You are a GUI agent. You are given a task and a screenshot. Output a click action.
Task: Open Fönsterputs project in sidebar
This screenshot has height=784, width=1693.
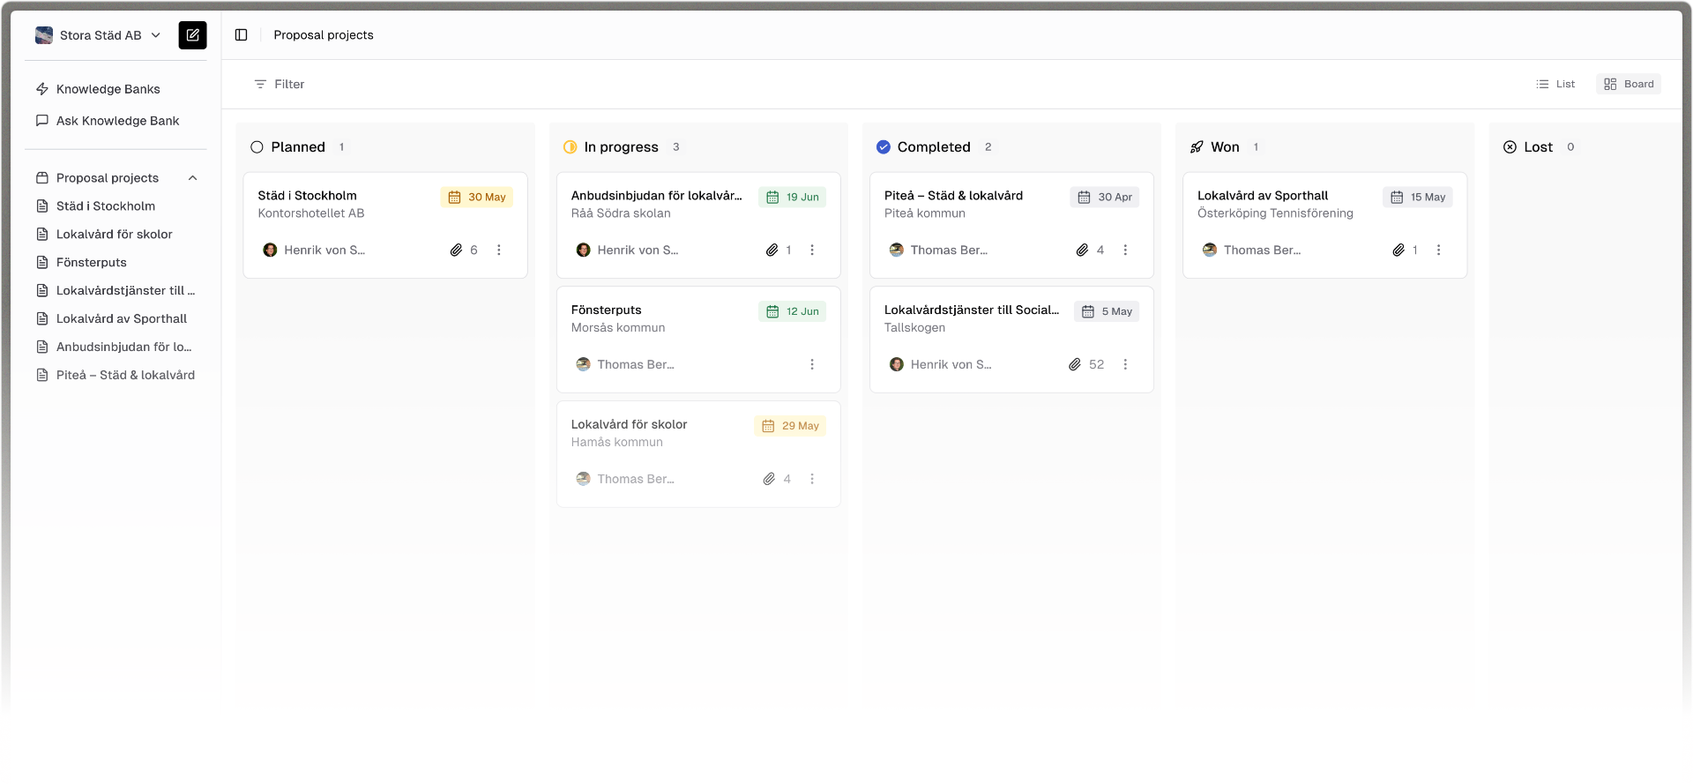[91, 263]
